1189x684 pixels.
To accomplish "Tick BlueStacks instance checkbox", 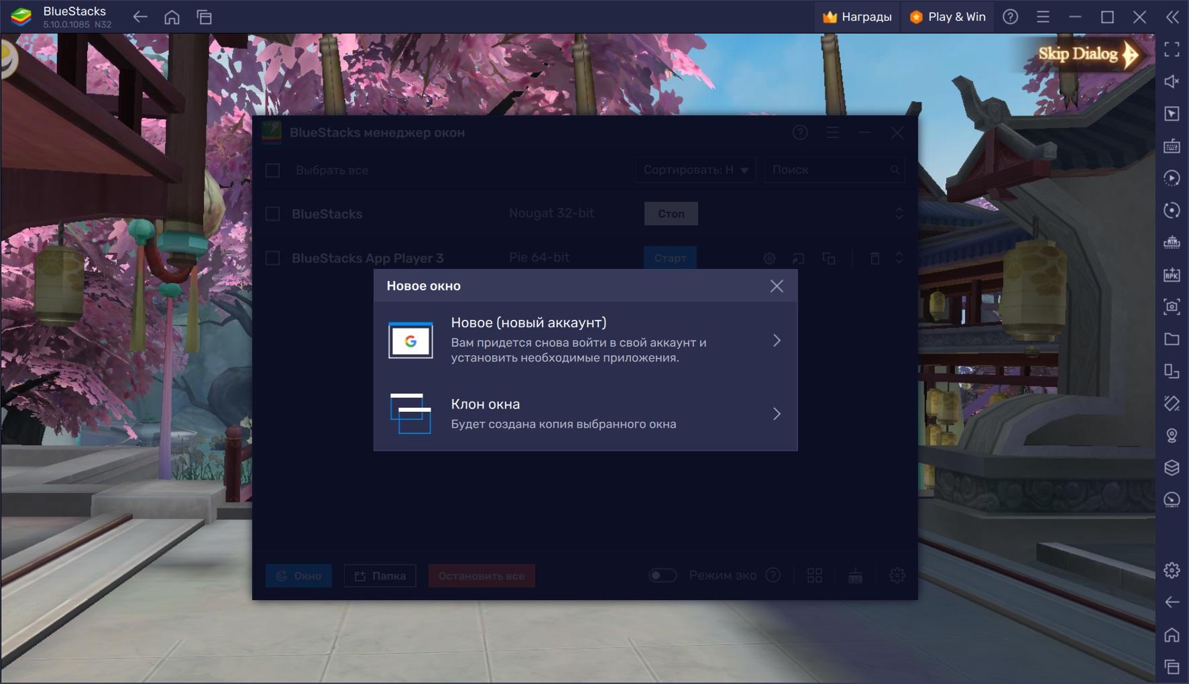I will pos(273,214).
